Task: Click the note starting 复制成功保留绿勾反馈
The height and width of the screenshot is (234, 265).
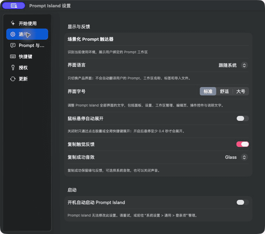Action: point(114,170)
